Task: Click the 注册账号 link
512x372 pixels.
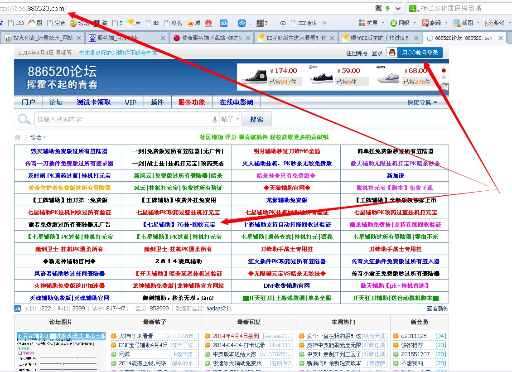Action: (x=357, y=53)
